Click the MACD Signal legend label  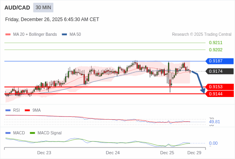click(50, 133)
